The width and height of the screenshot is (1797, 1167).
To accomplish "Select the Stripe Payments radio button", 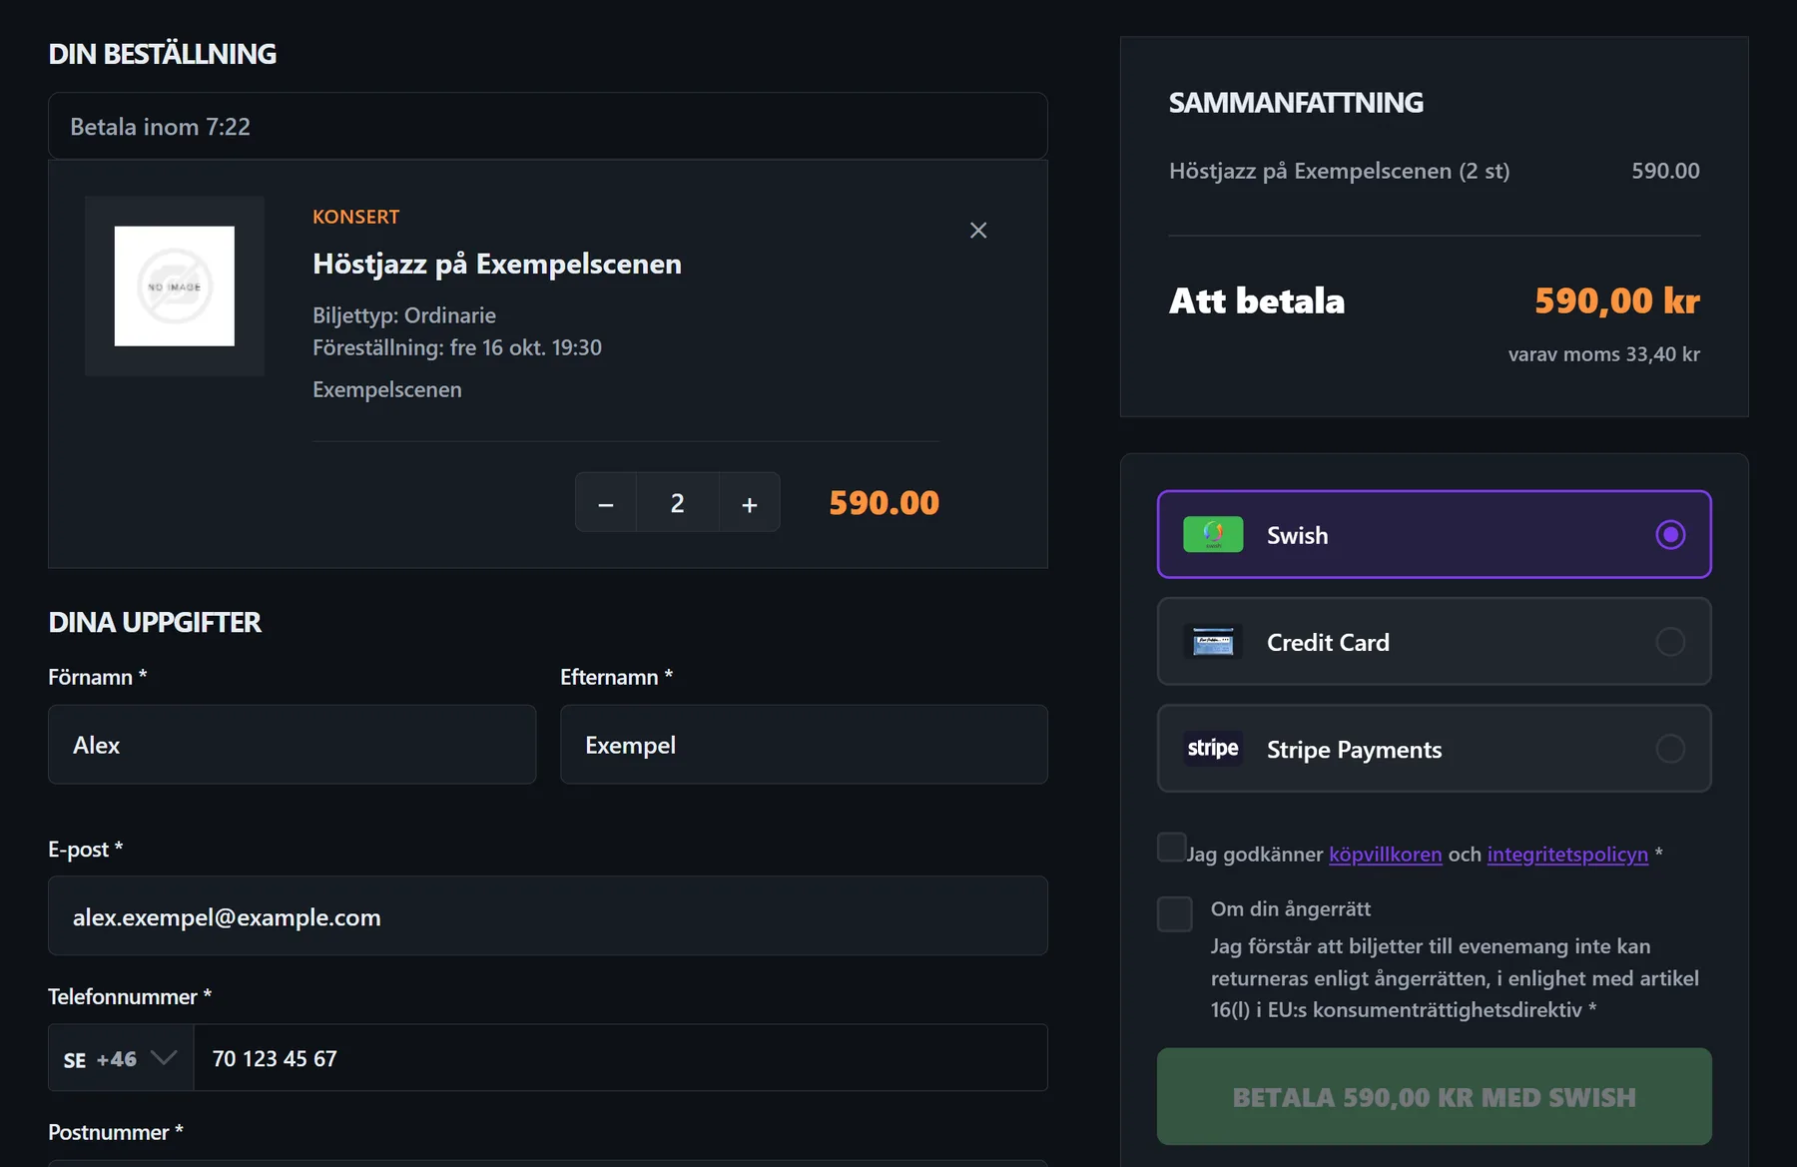I will pyautogui.click(x=1670, y=749).
